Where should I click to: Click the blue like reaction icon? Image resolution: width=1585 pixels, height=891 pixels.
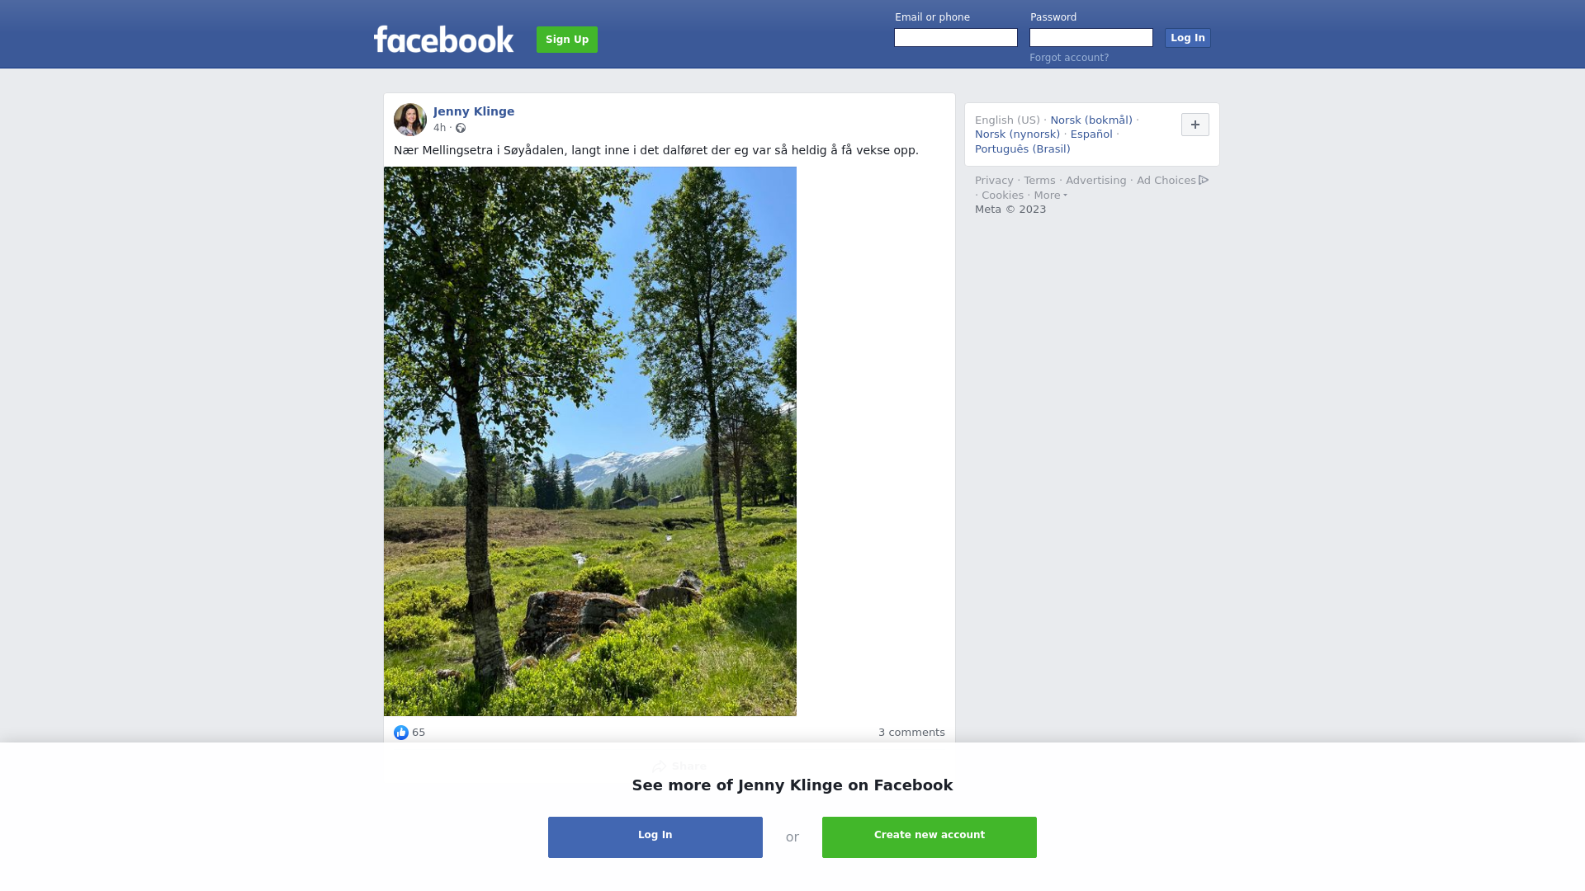coord(401,733)
